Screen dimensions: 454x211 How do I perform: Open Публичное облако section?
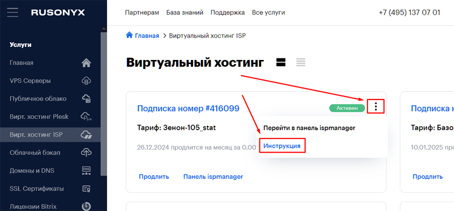tap(38, 98)
